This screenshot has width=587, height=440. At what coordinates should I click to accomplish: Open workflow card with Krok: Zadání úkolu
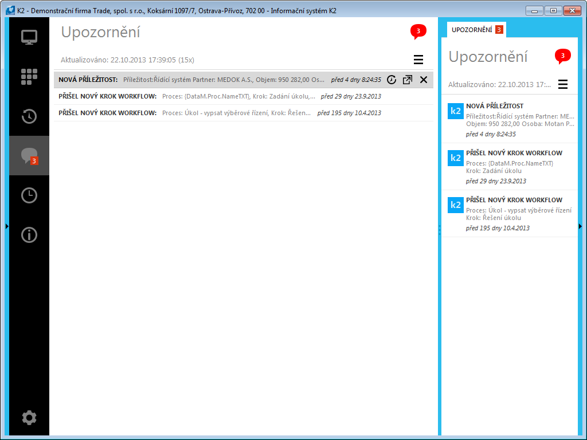[510, 167]
